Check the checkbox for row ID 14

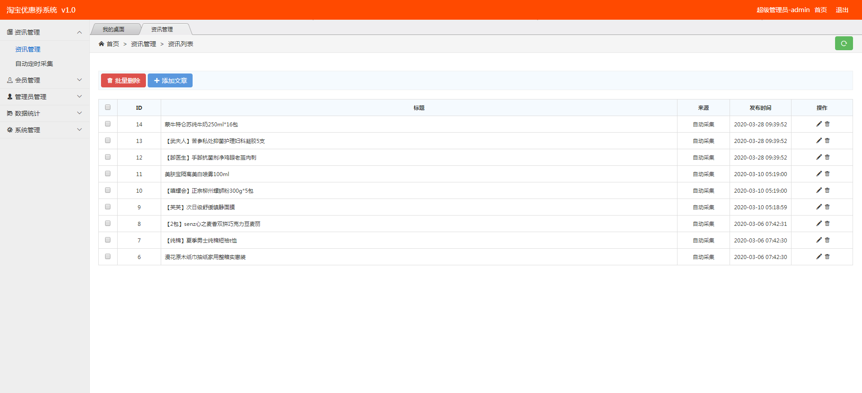click(108, 124)
